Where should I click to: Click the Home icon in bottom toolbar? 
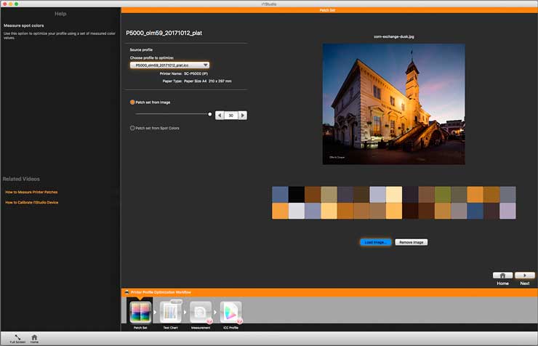tap(34, 337)
